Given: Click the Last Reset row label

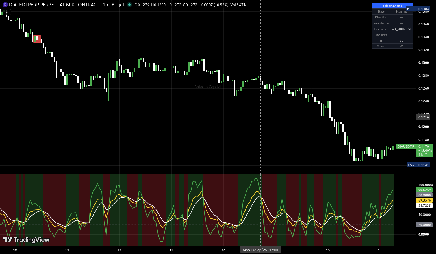Looking at the screenshot, I should click(381, 29).
